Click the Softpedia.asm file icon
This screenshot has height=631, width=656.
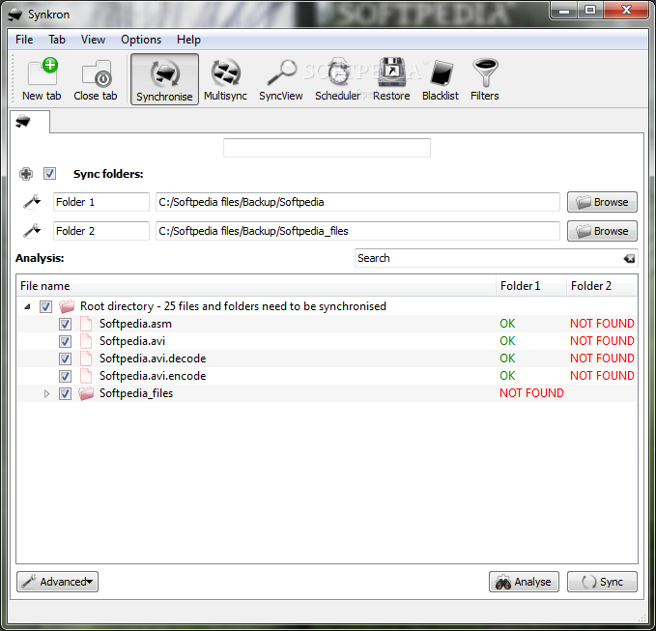[x=86, y=324]
